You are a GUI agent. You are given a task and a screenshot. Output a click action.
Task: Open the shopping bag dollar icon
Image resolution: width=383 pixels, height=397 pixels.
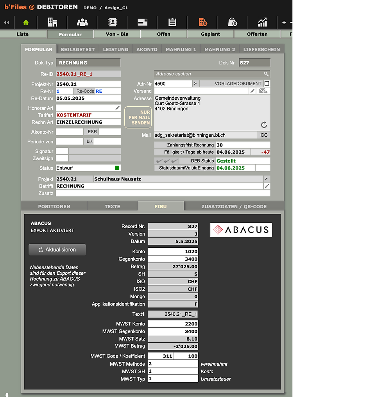point(232,22)
